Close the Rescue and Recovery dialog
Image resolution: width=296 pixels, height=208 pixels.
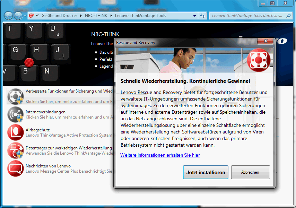(x=265, y=41)
